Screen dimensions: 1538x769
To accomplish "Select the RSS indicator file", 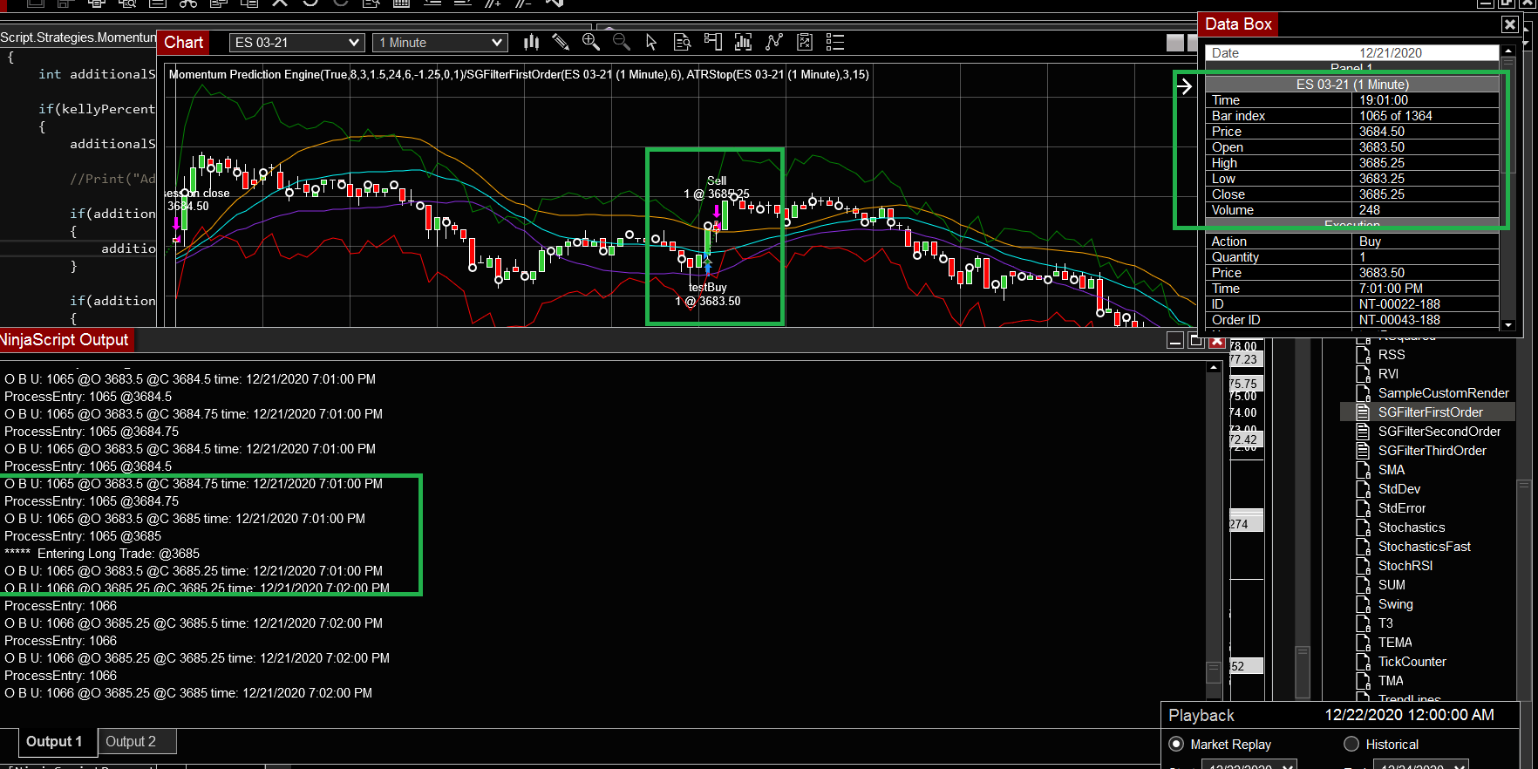I will 1392,355.
